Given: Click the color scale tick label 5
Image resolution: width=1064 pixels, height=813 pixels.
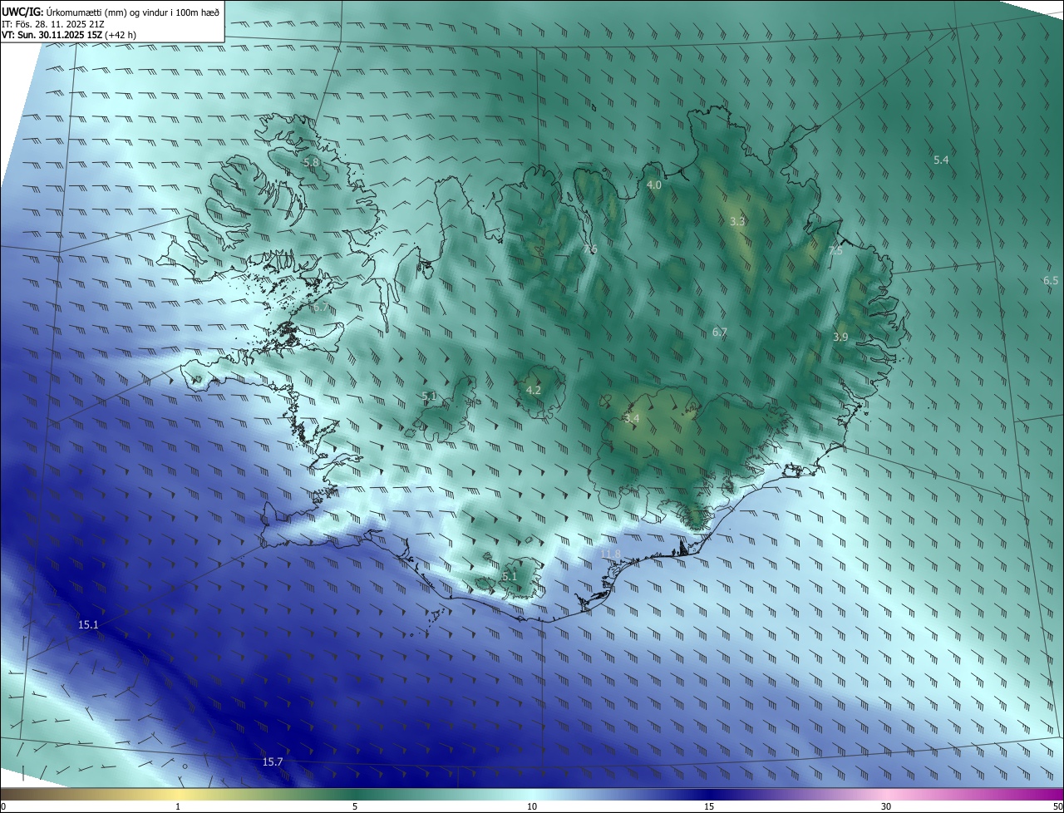Looking at the screenshot, I should (355, 806).
